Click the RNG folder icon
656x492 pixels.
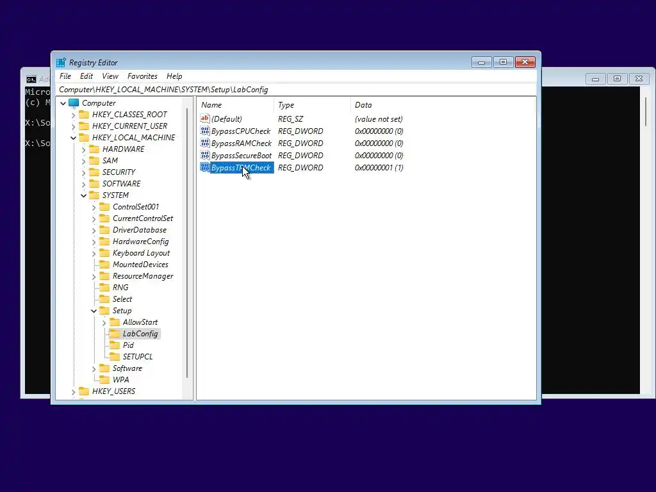[x=104, y=288]
